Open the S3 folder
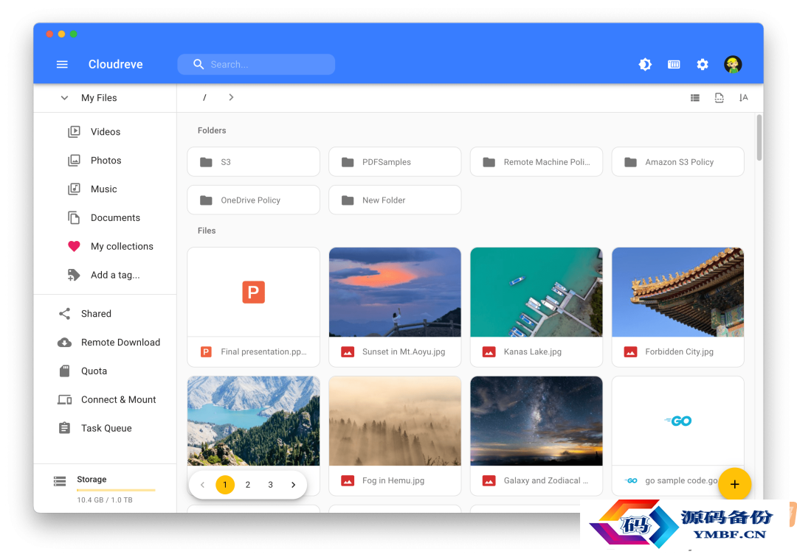 [254, 162]
